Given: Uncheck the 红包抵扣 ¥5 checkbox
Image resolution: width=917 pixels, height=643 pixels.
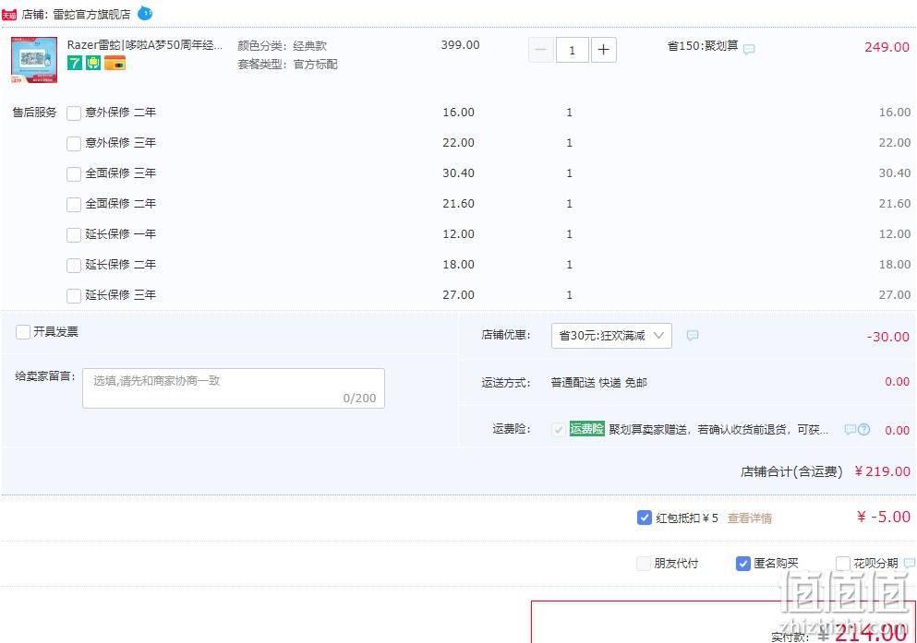Looking at the screenshot, I should (644, 518).
